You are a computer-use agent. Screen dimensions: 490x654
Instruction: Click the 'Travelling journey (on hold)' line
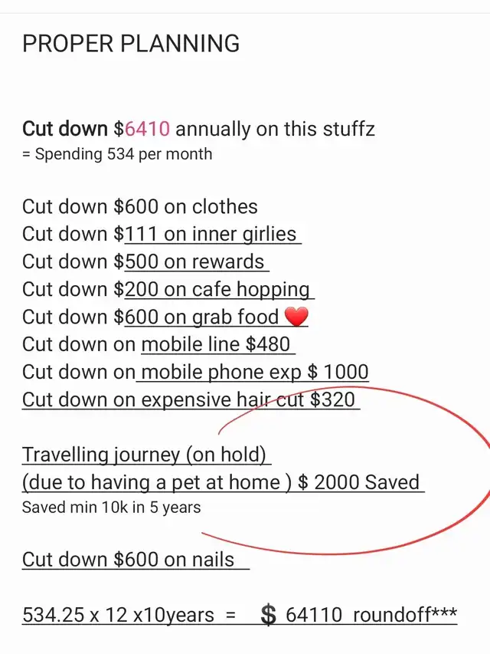pos(144,455)
